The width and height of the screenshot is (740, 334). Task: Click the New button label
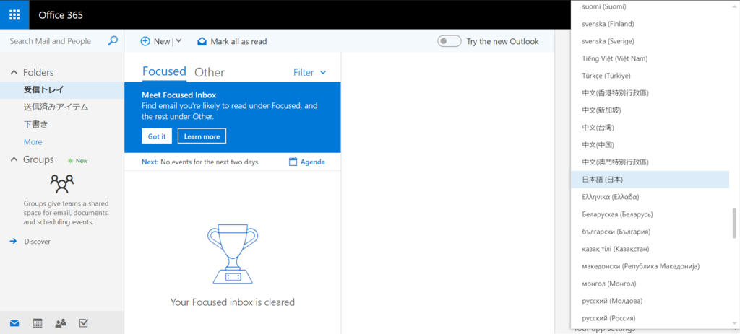click(x=161, y=41)
